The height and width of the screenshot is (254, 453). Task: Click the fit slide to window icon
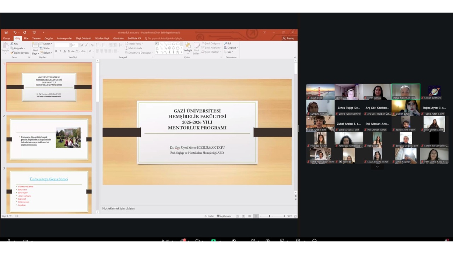click(x=295, y=216)
